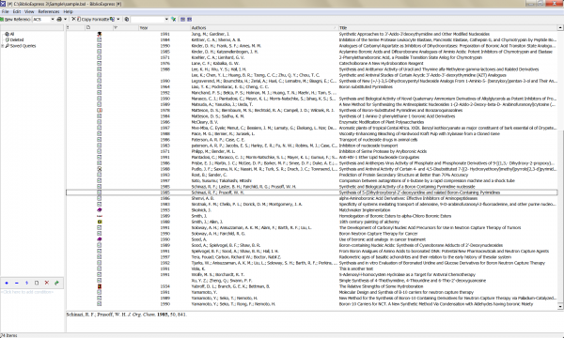Image resolution: width=564 pixels, height=338 pixels.
Task: Click the '74 items' status bar text
Action: (x=8, y=335)
